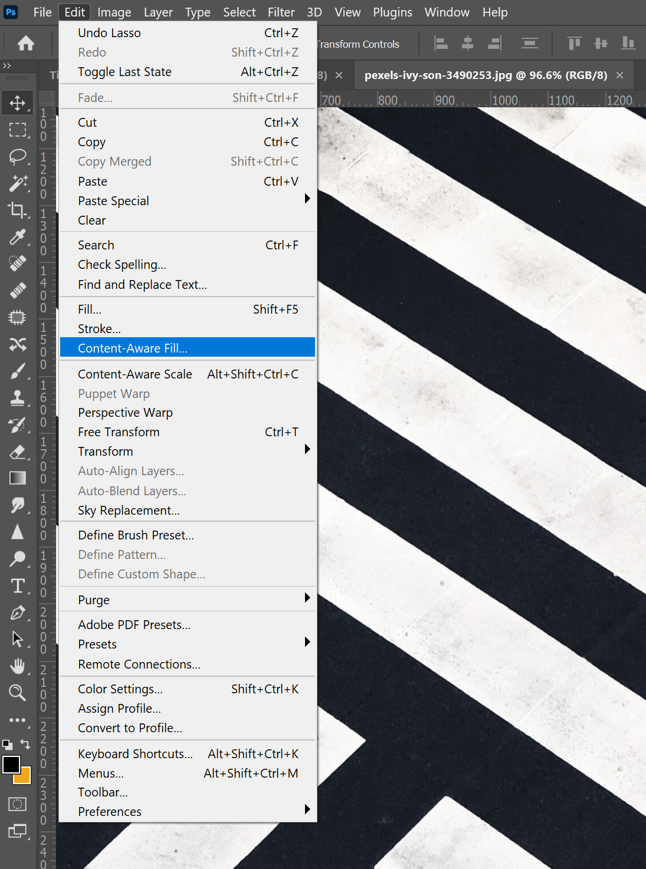Select the History Brush tool
This screenshot has width=646, height=869.
point(18,425)
